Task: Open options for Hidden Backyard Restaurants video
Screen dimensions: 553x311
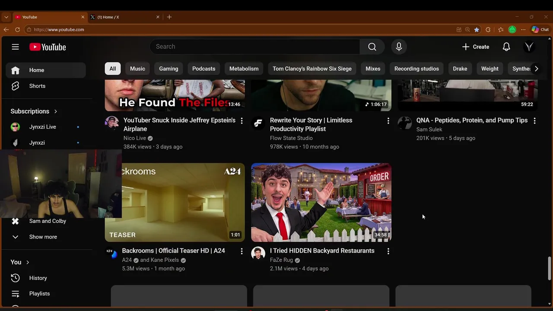Action: [388, 251]
